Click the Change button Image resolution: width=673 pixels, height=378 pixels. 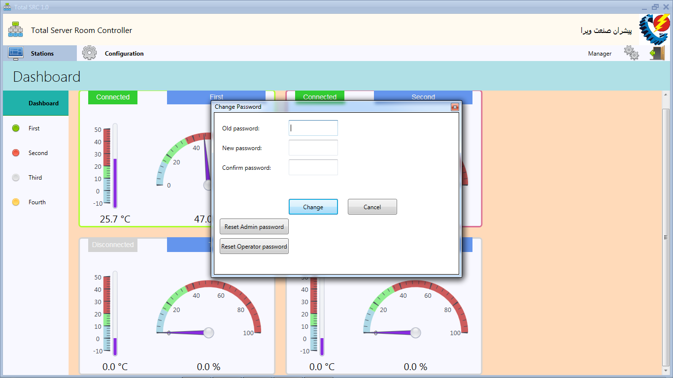(313, 207)
